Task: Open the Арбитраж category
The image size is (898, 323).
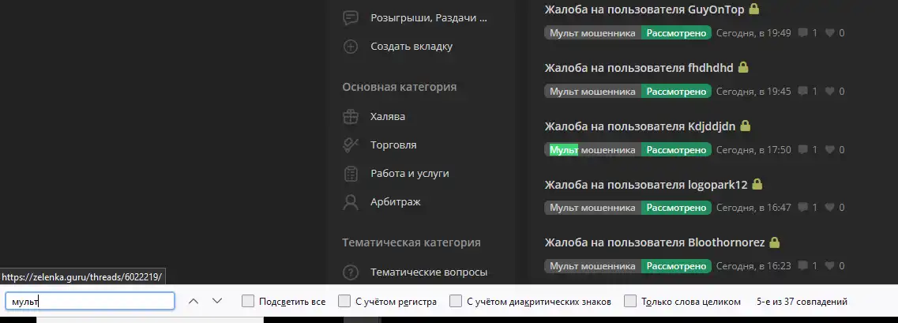Action: (x=395, y=201)
